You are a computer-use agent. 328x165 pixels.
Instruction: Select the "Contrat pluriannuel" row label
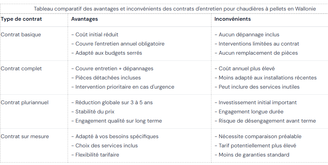[x=25, y=103]
